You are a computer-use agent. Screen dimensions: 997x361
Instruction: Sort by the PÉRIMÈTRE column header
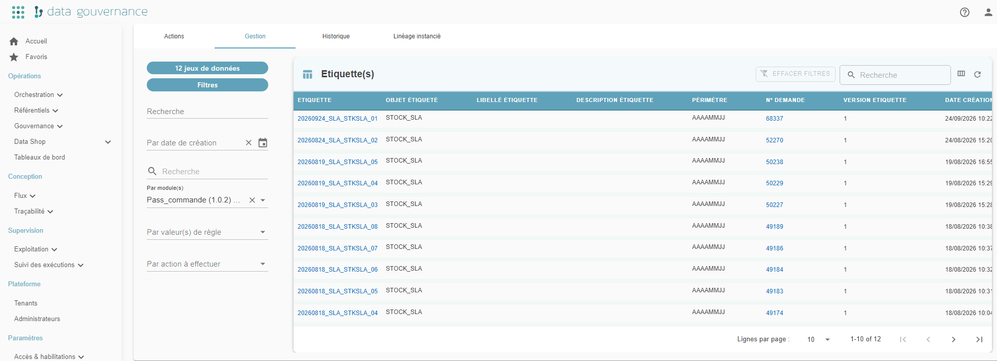coord(710,100)
